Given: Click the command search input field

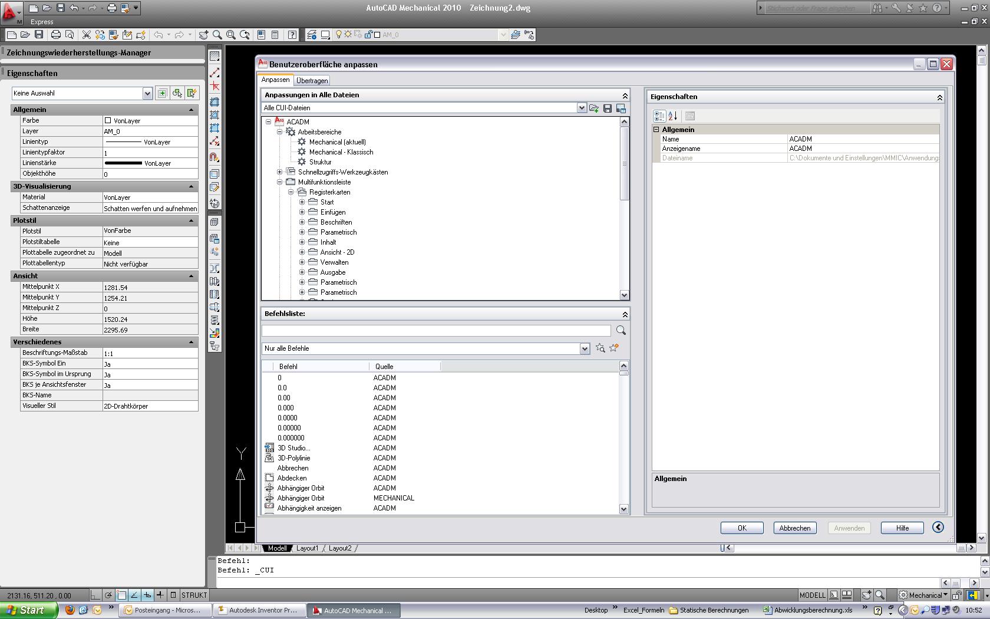Looking at the screenshot, I should coord(436,331).
